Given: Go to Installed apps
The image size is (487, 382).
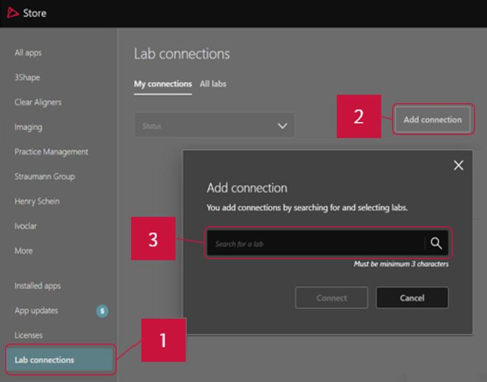Looking at the screenshot, I should coord(37,286).
